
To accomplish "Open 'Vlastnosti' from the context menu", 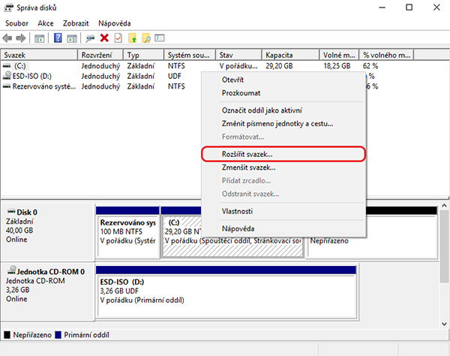I will click(237, 211).
